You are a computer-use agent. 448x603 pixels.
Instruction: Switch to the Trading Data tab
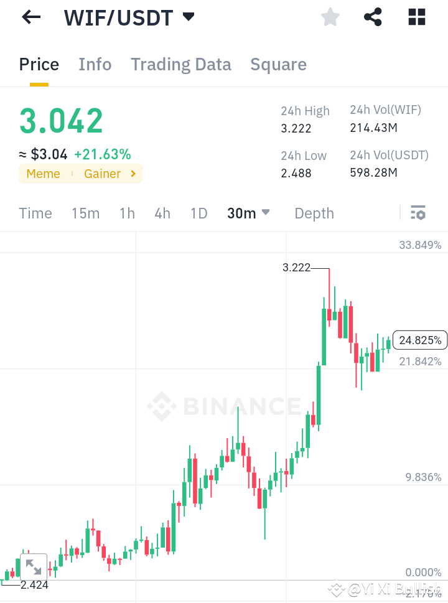(180, 64)
